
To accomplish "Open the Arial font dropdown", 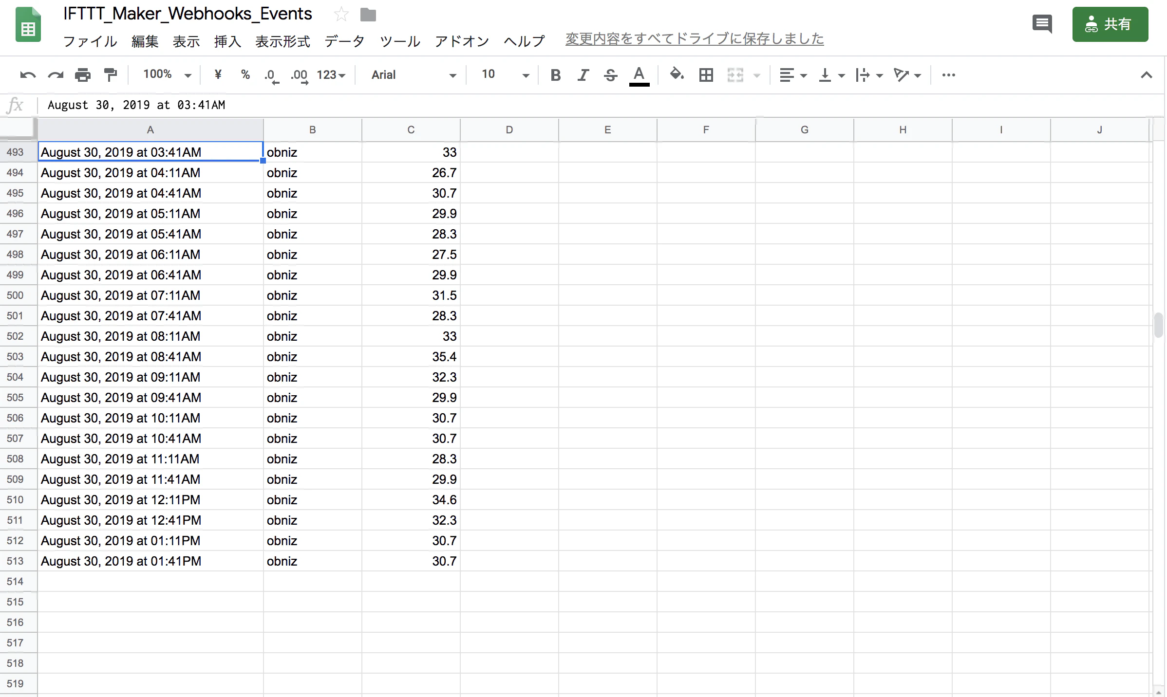I will click(414, 75).
